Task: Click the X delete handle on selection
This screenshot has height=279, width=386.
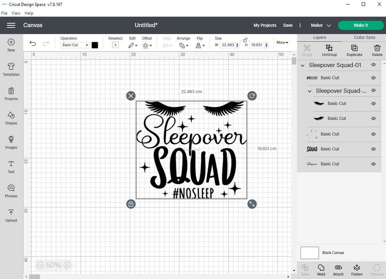Action: 131,96
